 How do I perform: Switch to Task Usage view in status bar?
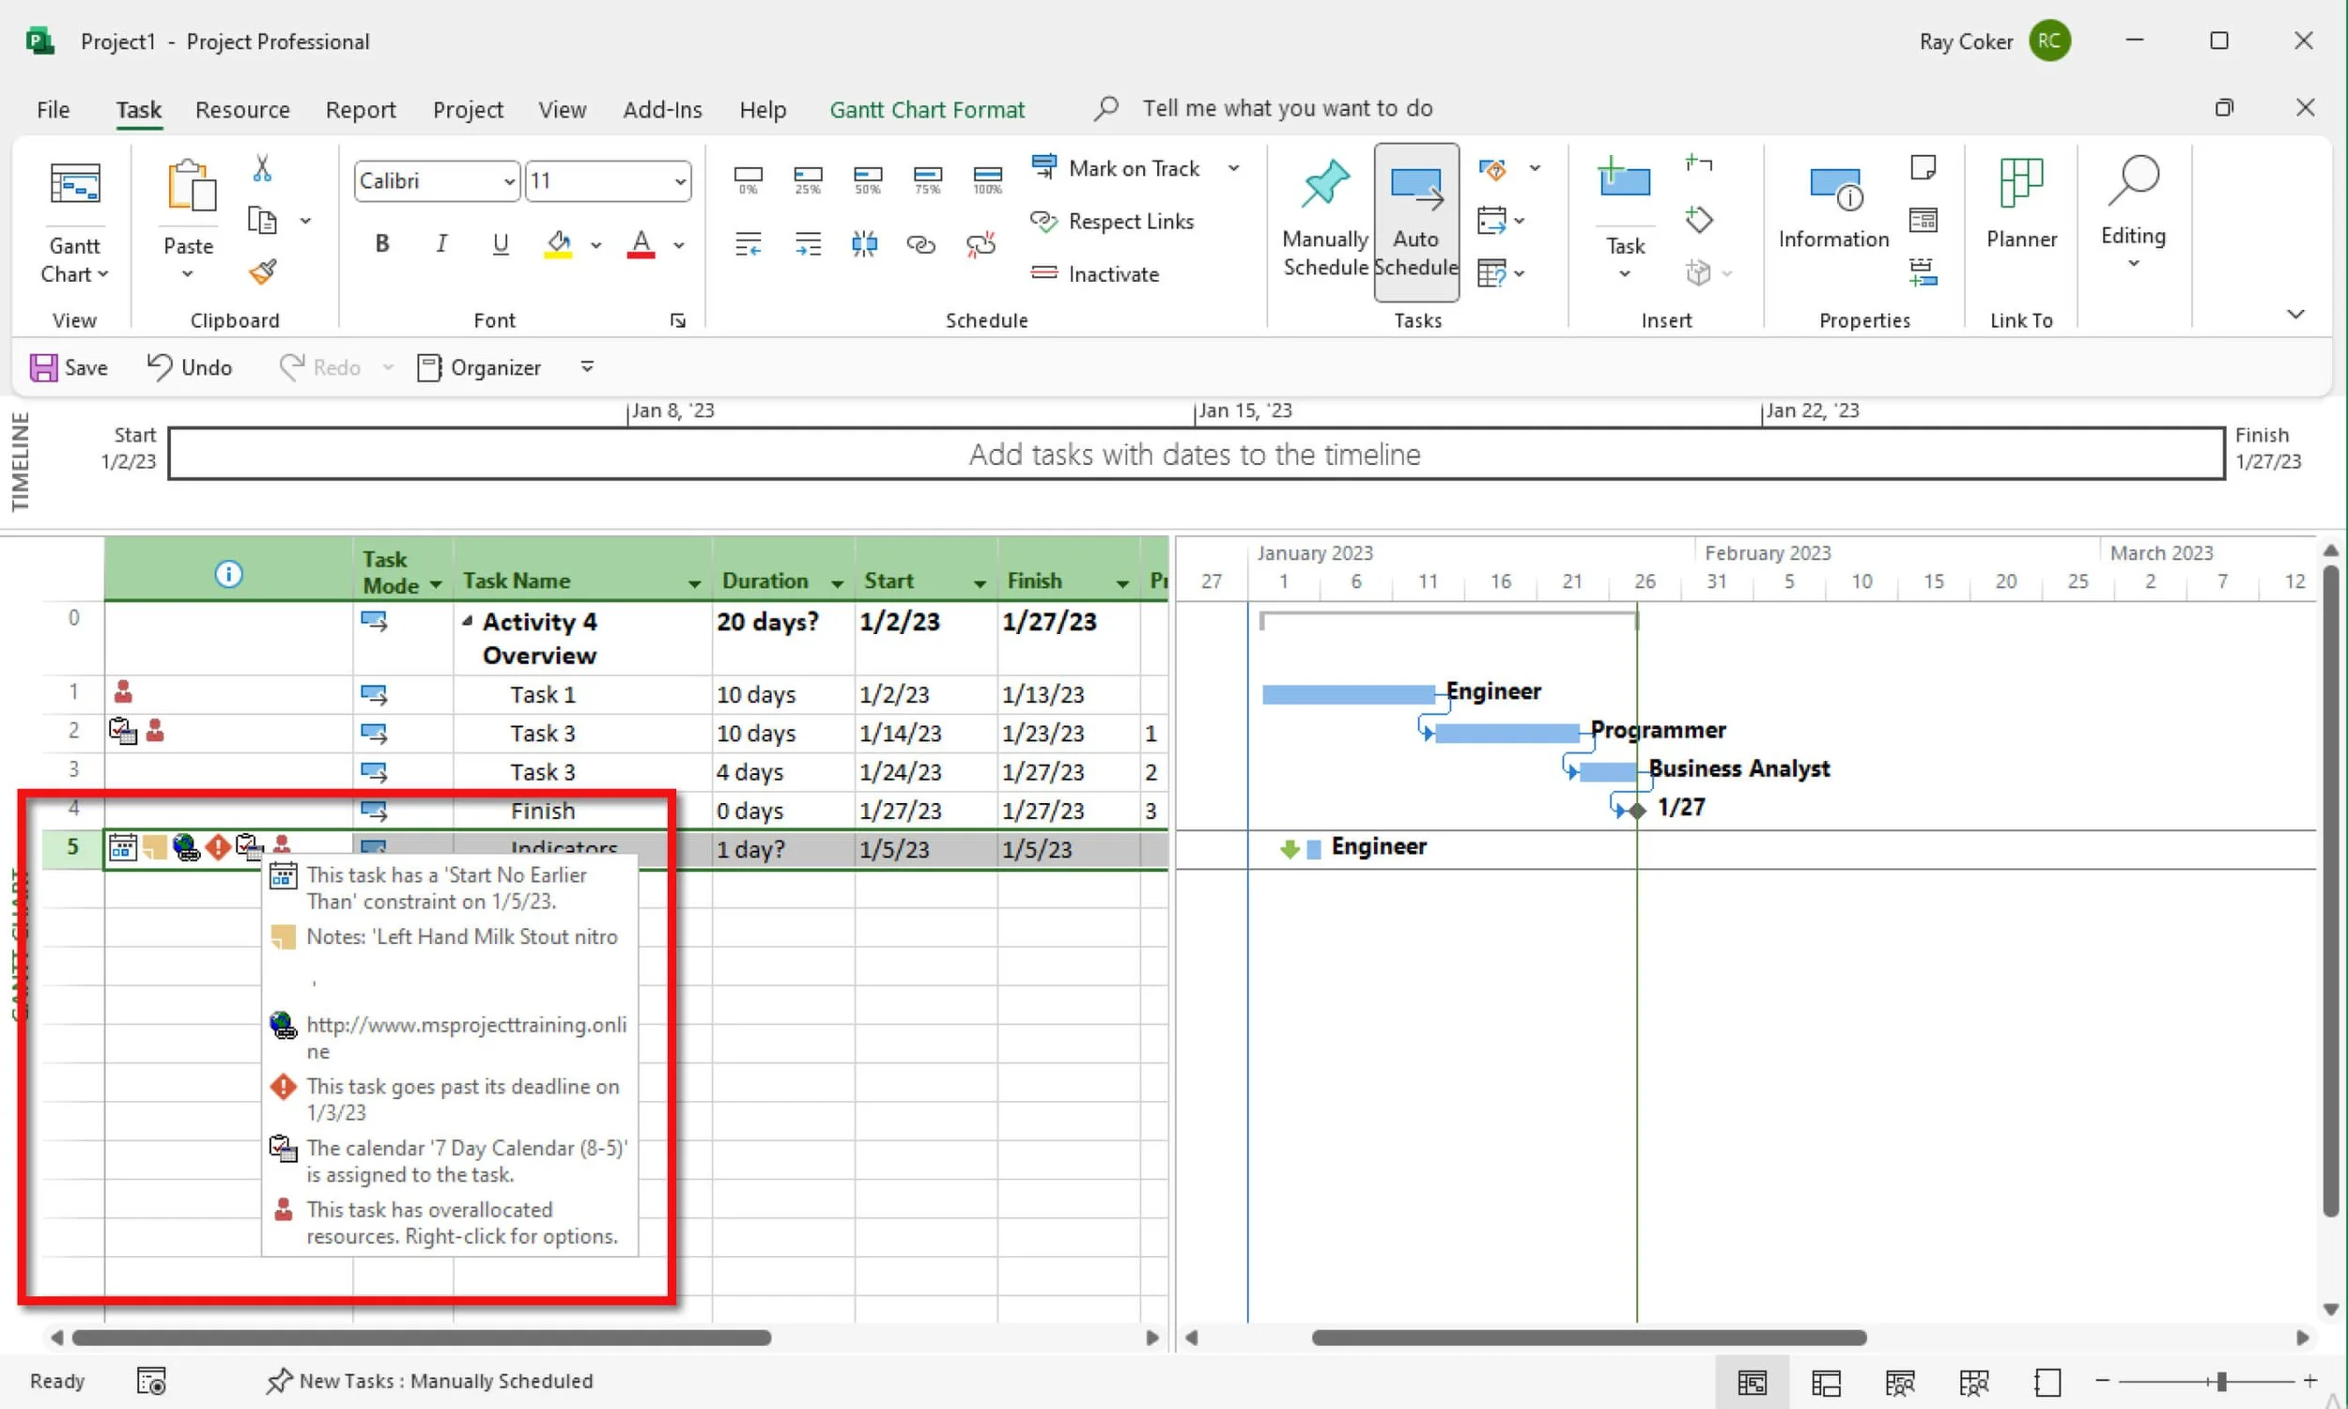click(1826, 1383)
